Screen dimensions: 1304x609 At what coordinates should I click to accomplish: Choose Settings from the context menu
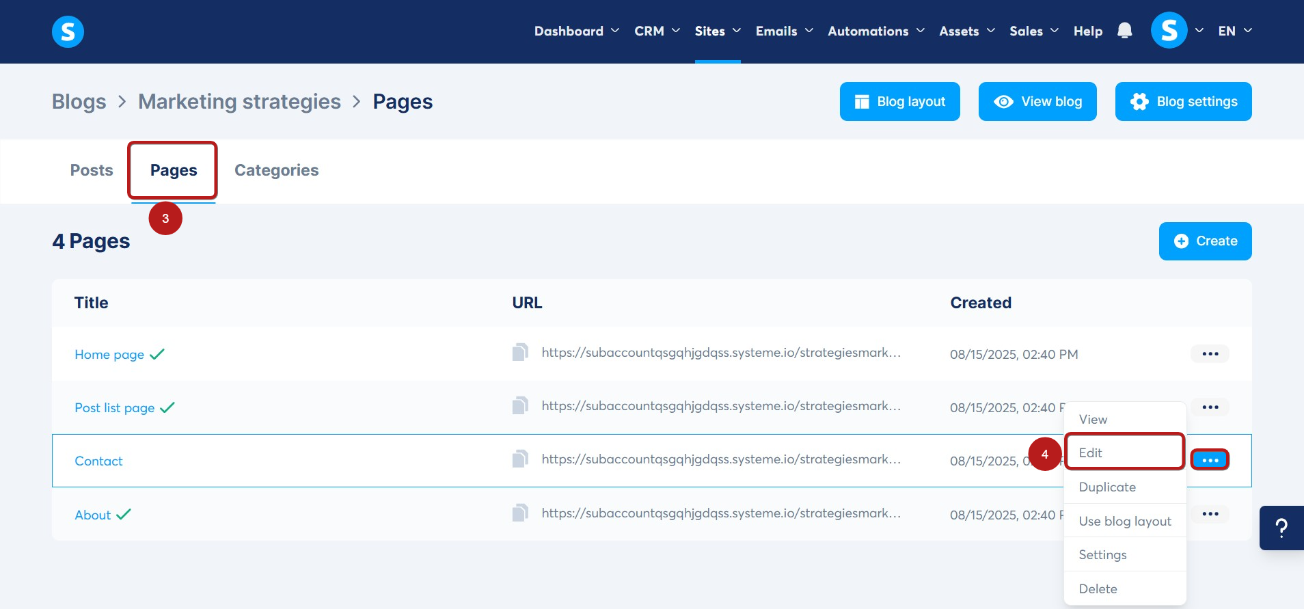[1125, 554]
